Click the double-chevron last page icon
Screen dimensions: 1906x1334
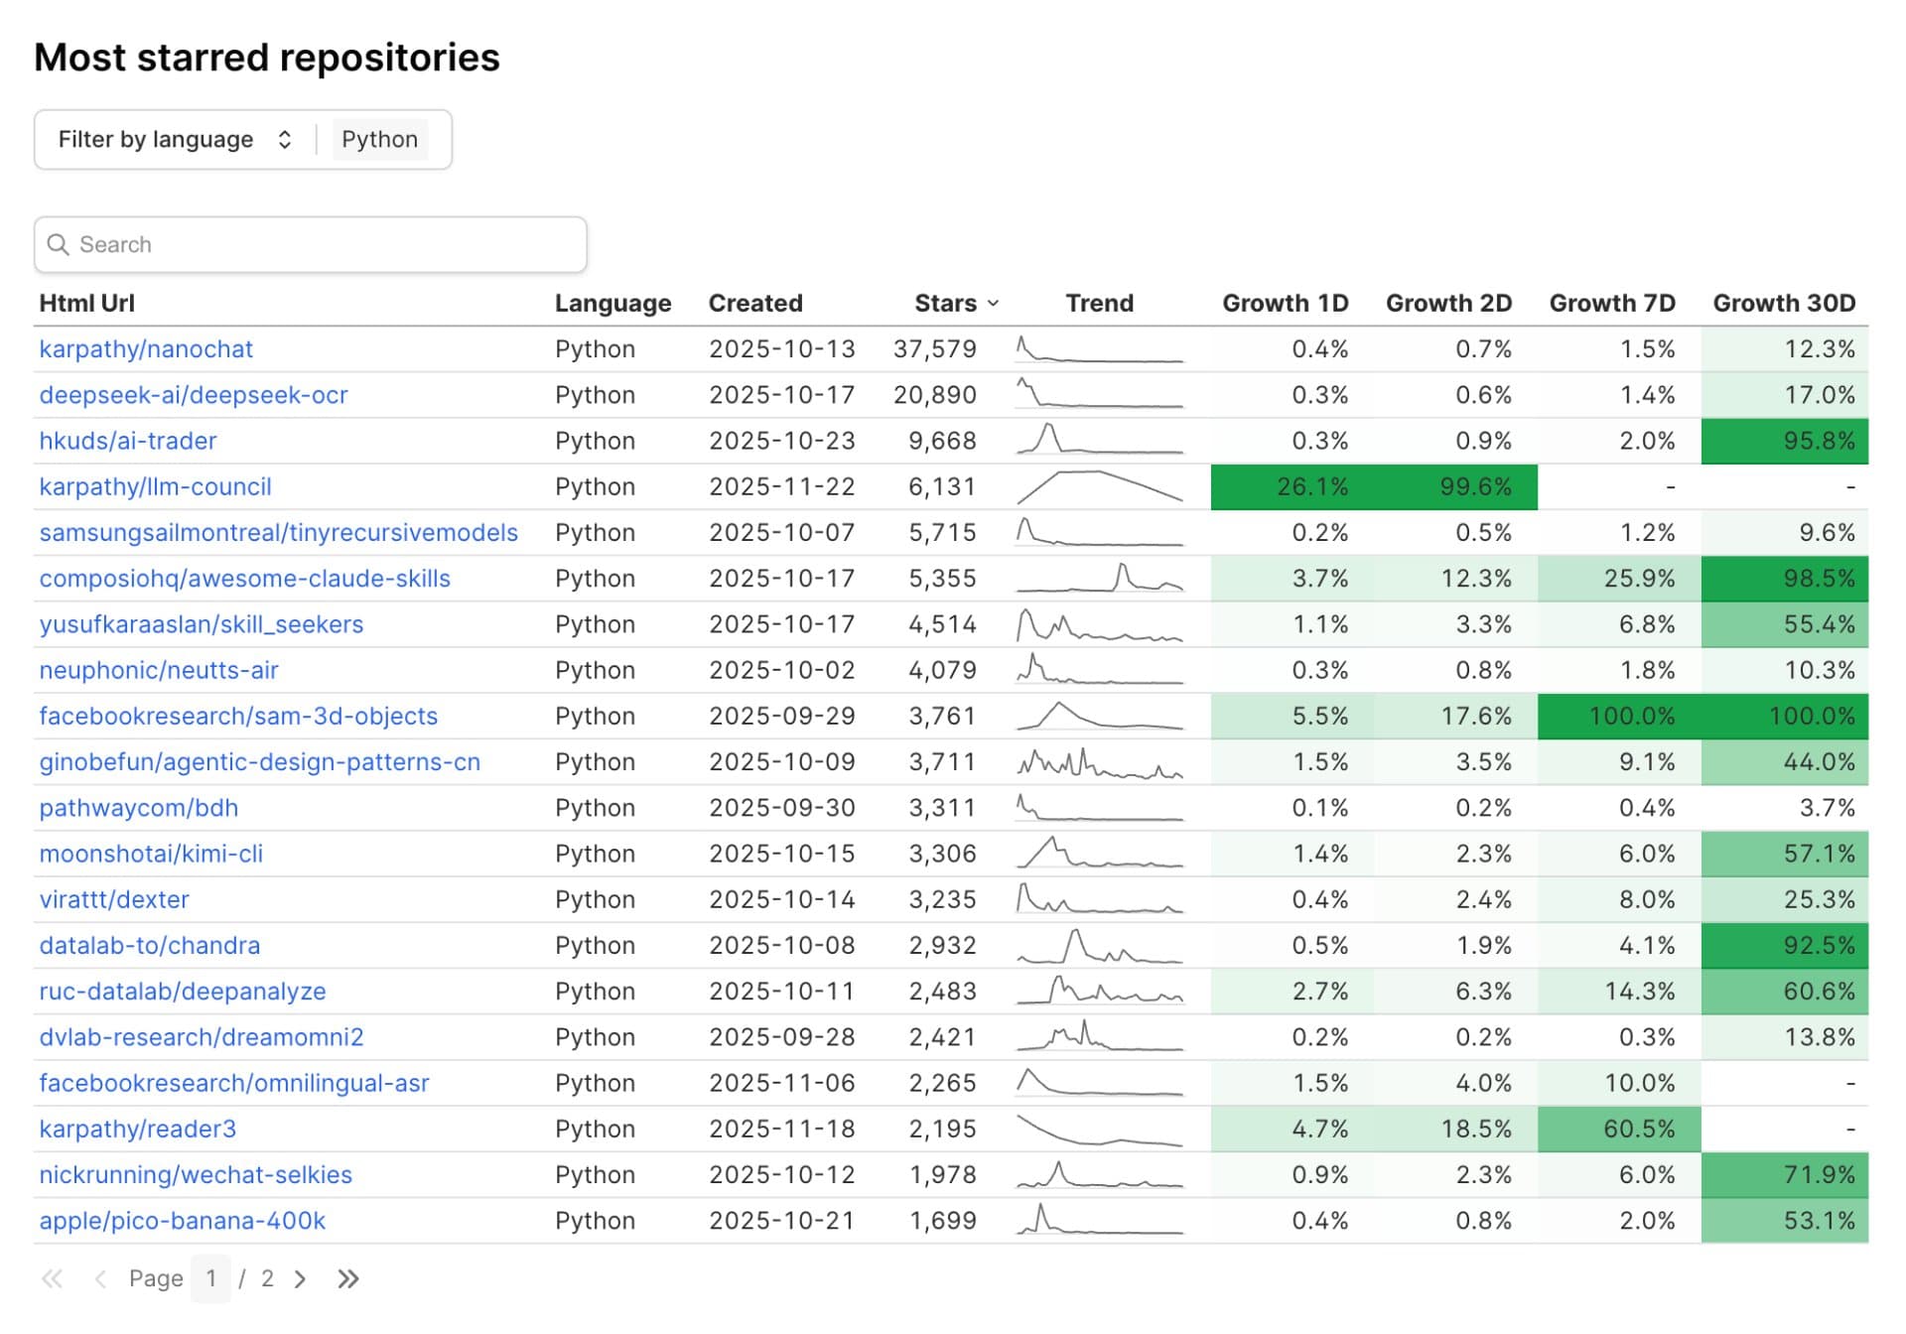(348, 1279)
